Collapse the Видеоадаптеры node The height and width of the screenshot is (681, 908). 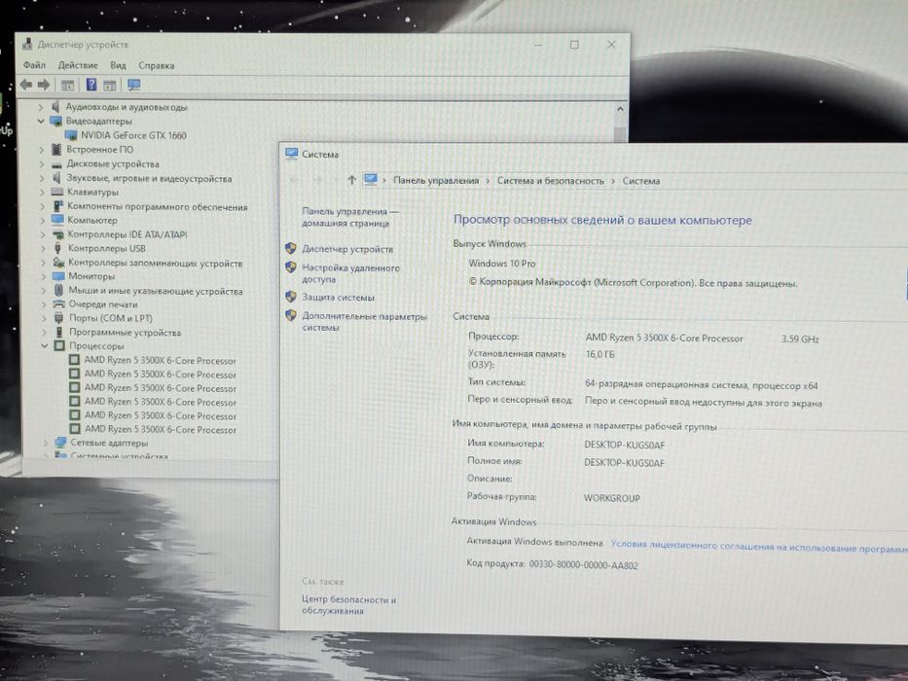point(41,121)
